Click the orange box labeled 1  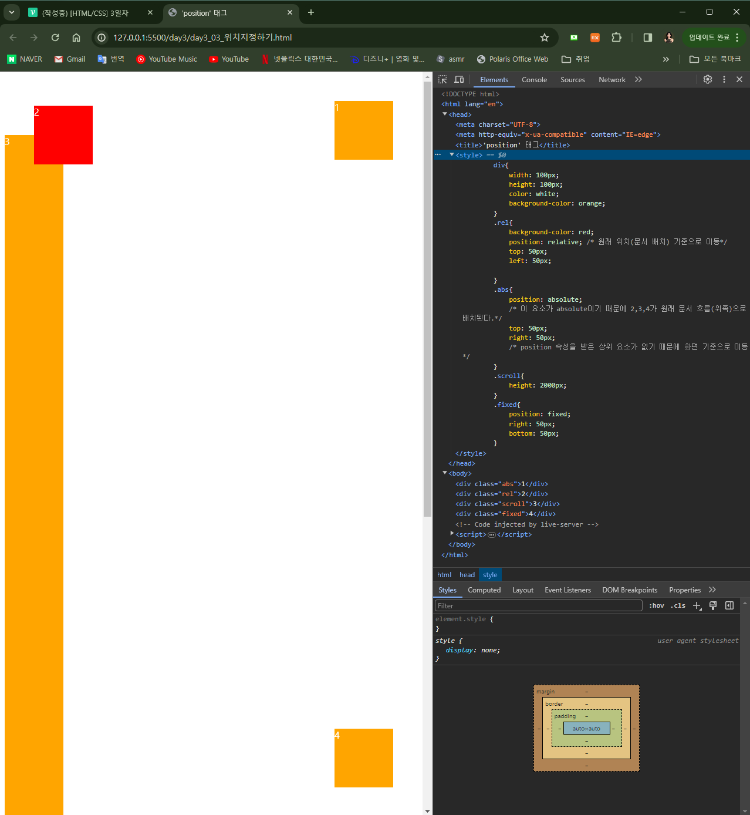tap(364, 130)
